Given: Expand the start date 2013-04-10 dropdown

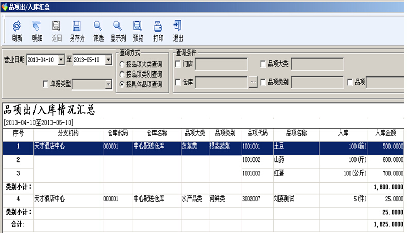Looking at the screenshot, I should pos(62,60).
